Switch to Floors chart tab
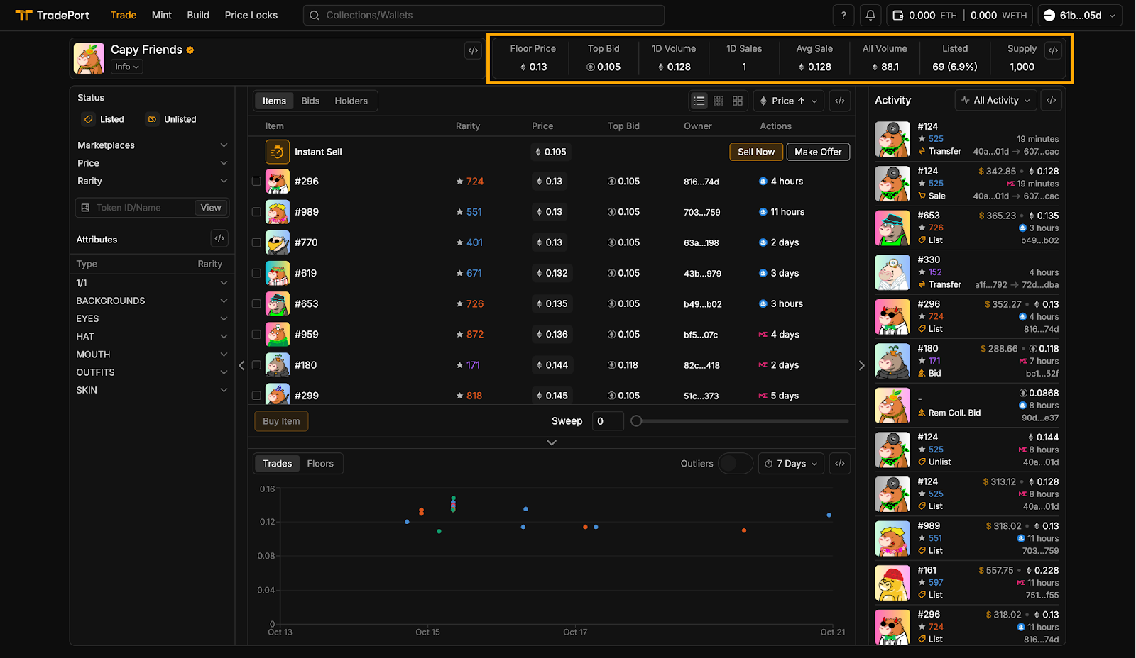The width and height of the screenshot is (1136, 658). pos(320,464)
